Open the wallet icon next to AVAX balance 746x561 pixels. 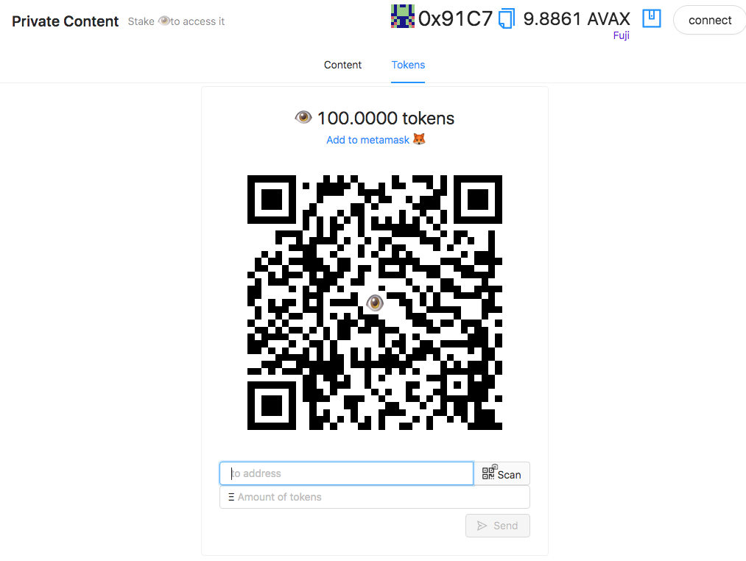(651, 18)
